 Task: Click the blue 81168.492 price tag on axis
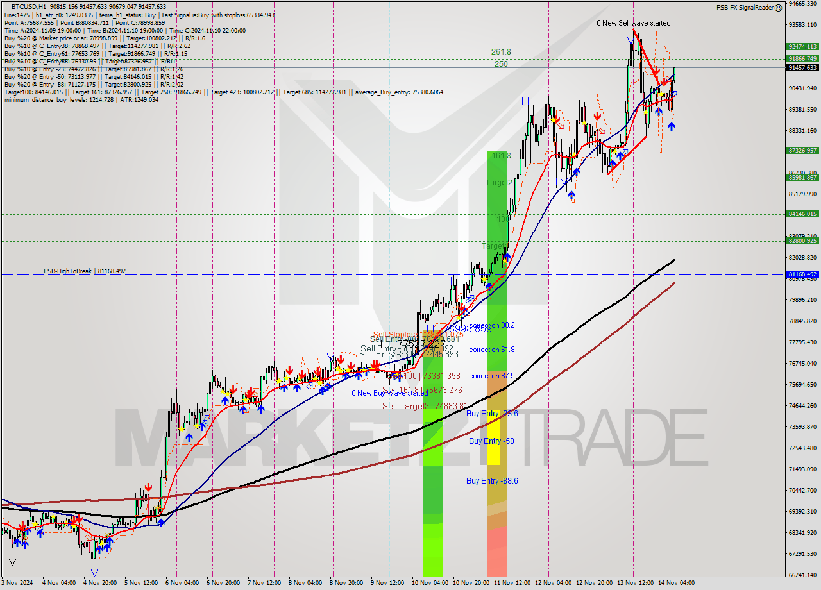(x=802, y=274)
